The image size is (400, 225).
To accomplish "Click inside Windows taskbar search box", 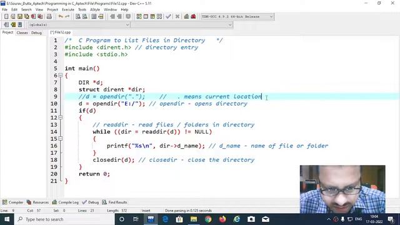I will [64, 219].
